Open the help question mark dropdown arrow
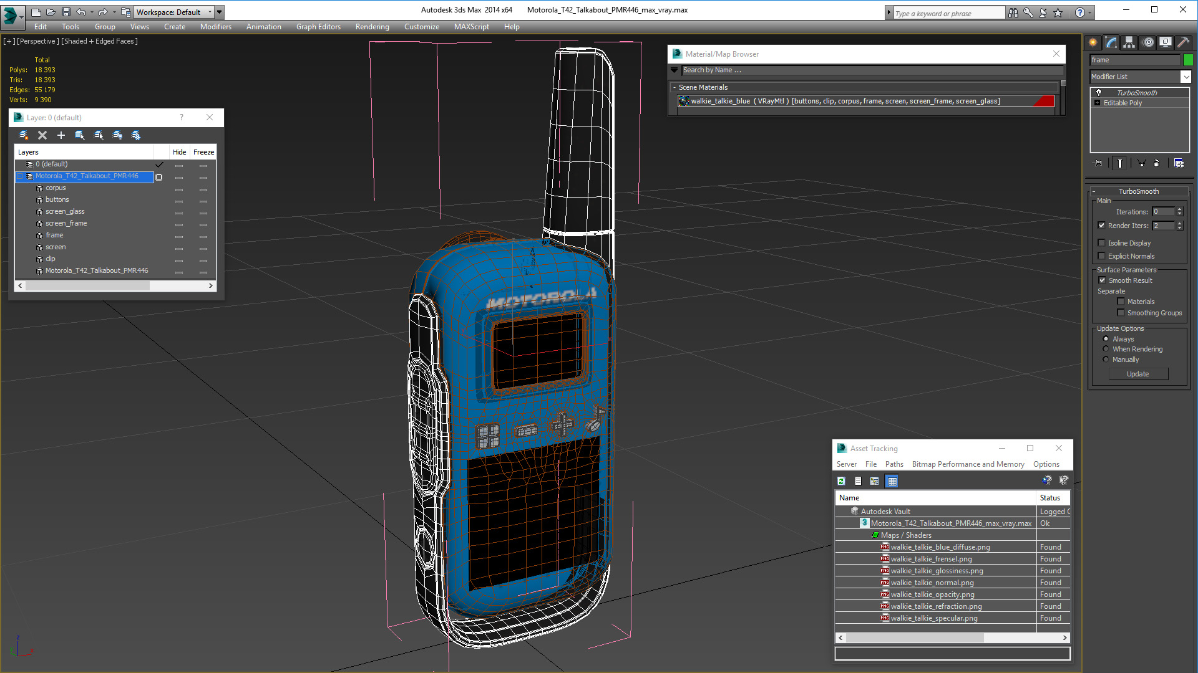1198x673 pixels. (x=1090, y=12)
